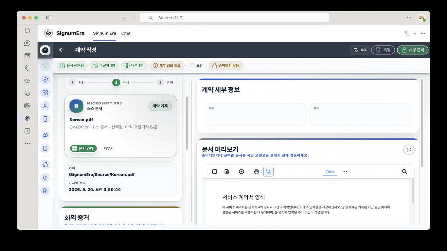Image resolution: width=447 pixels, height=251 pixels.
Task: Click the 서명 준비 button
Action: pyautogui.click(x=413, y=50)
